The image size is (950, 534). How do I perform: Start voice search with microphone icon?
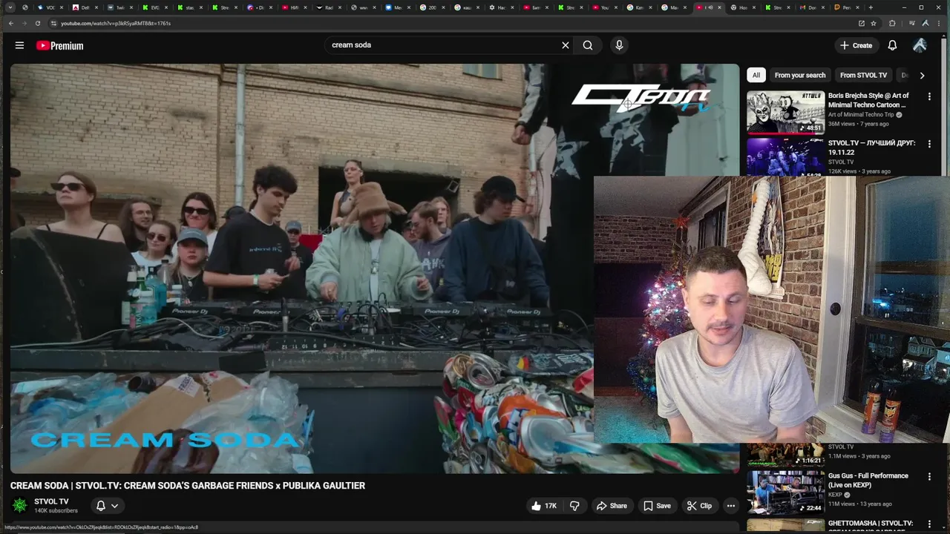click(x=619, y=45)
